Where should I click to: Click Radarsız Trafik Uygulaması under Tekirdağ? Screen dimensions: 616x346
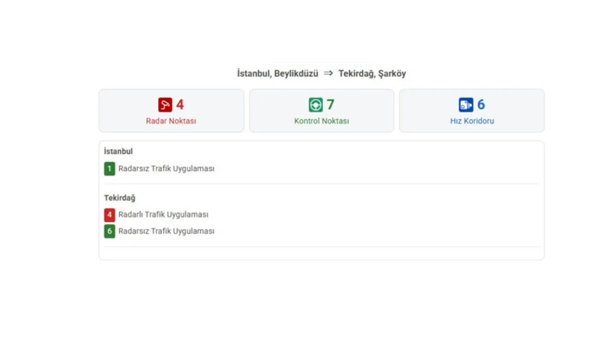coord(166,231)
